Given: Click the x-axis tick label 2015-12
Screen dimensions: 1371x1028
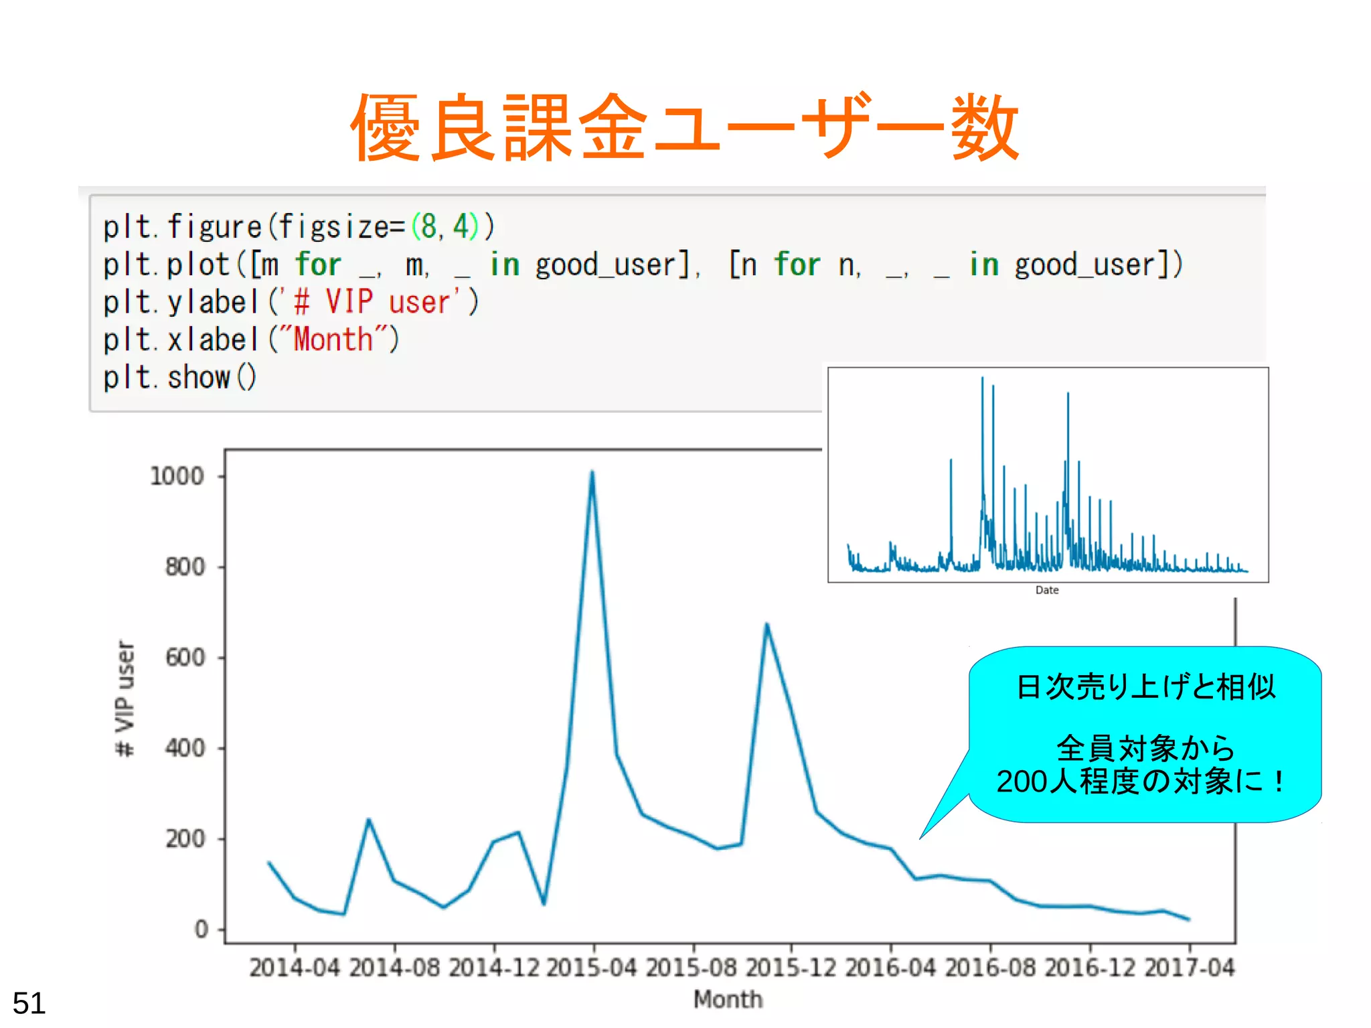Looking at the screenshot, I should point(791,968).
